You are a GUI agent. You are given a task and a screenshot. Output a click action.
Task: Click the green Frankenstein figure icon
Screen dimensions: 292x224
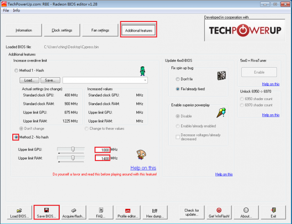(143, 71)
